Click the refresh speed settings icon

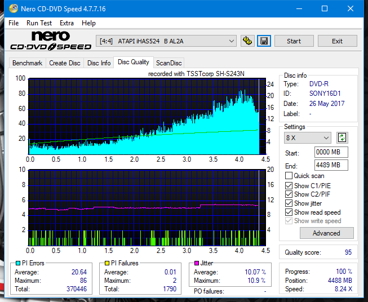click(x=342, y=137)
